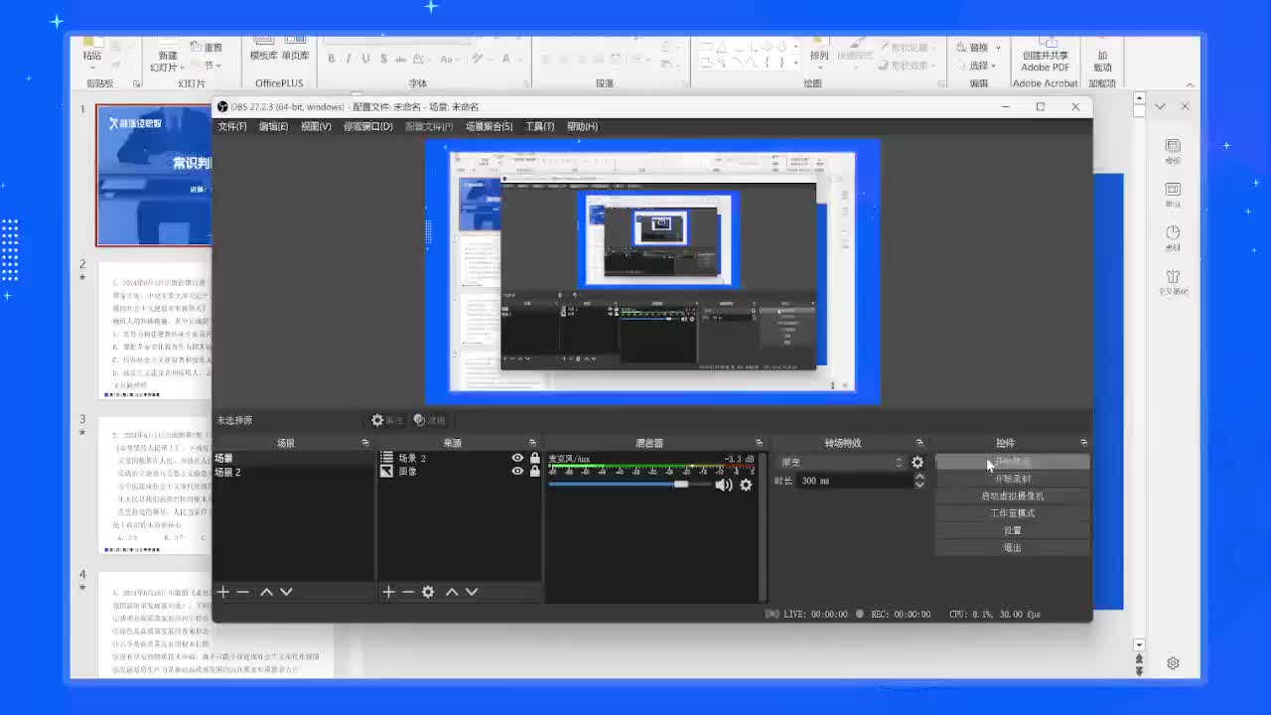Click the PowerPoint side pane settings gear
The width and height of the screenshot is (1271, 715).
pos(1173,663)
